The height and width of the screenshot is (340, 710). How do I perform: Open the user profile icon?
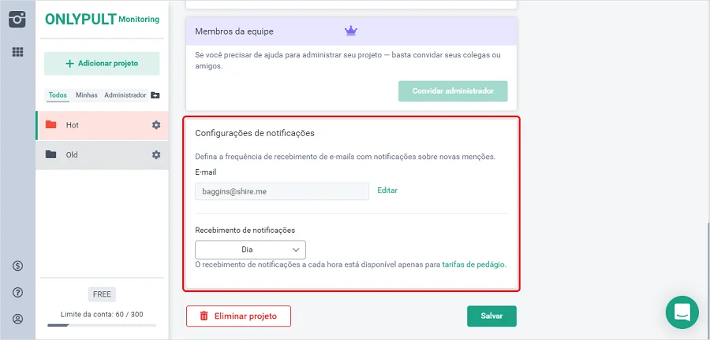tap(17, 320)
